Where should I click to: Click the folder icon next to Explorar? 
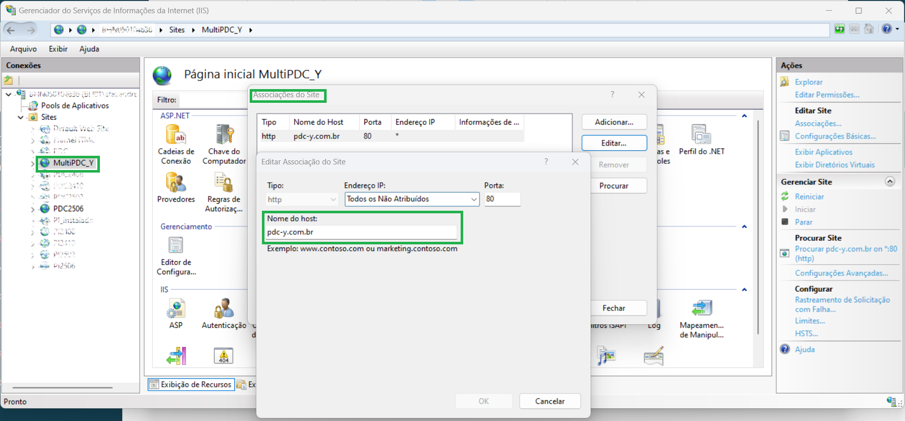click(785, 82)
